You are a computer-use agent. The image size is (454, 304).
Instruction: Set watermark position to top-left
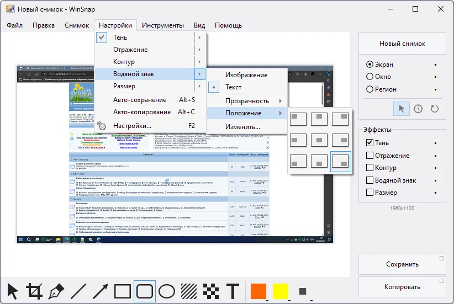pos(298,119)
